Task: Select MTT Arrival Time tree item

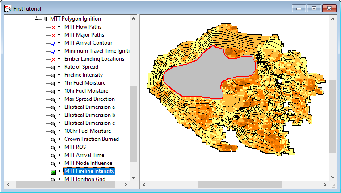Action: (84, 155)
